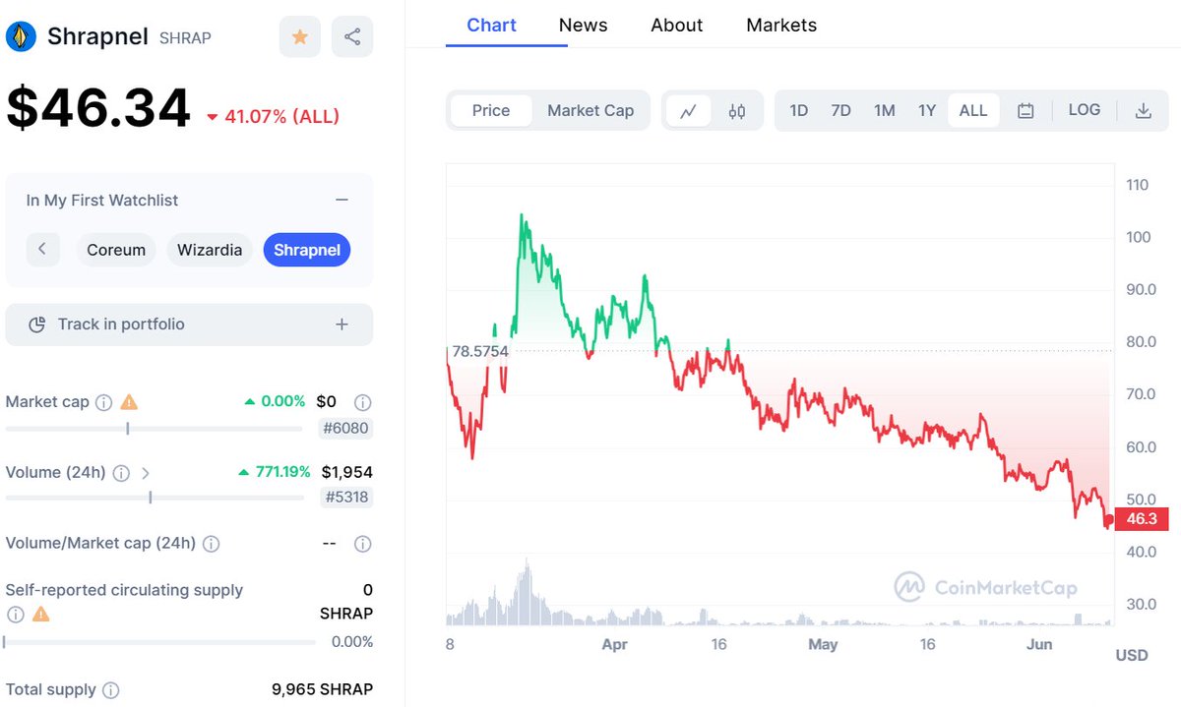Click the Shrapnel coin logo icon
1181x707 pixels.
21,37
